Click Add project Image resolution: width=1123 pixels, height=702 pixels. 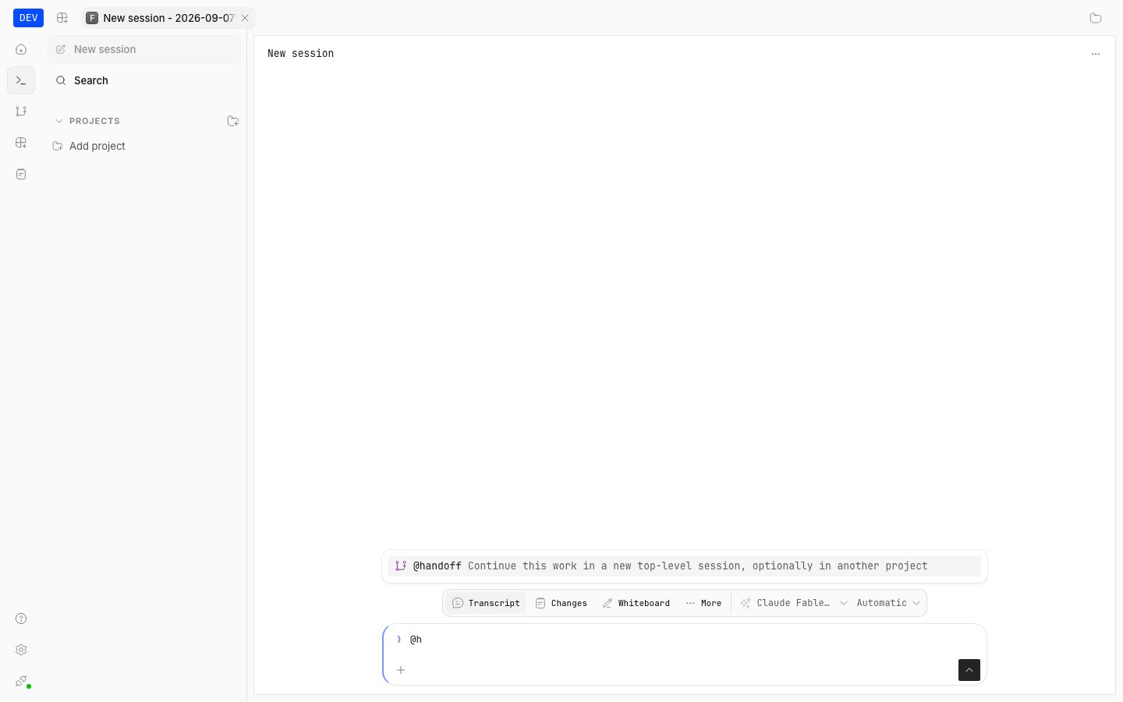97,146
